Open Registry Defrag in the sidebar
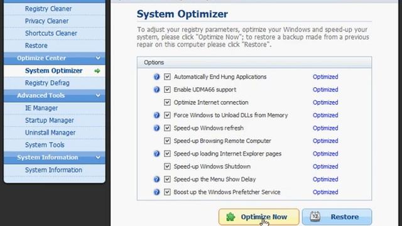Screen dimensions: 402x226 (47, 83)
